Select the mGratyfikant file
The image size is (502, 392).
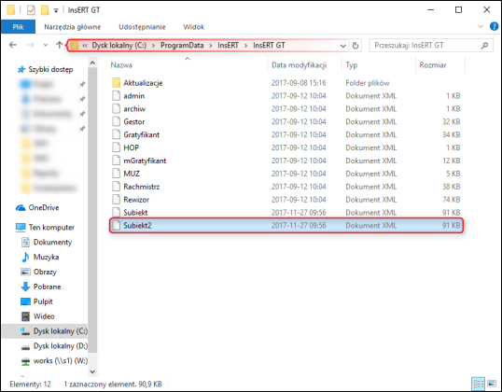coord(145,161)
